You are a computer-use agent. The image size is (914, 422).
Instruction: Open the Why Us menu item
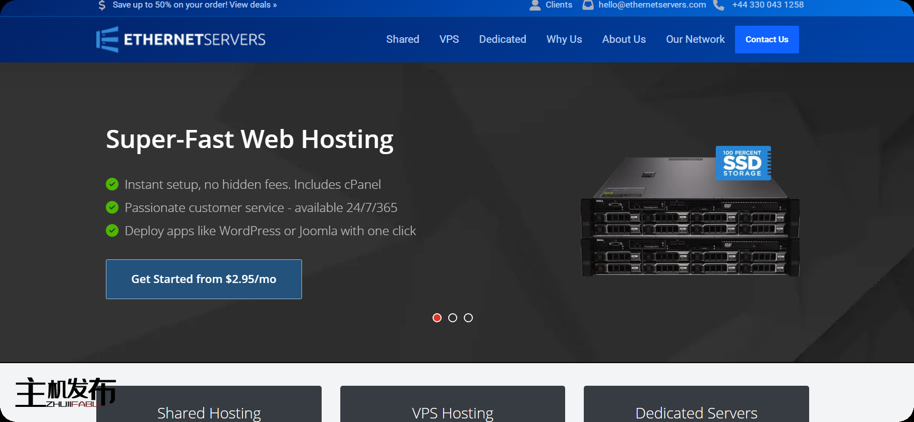pos(564,39)
